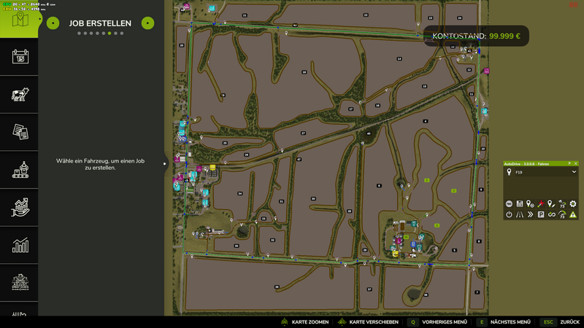Open the AutoDrive F19 destination dropdown
Screen dimensions: 584x328
574,172
